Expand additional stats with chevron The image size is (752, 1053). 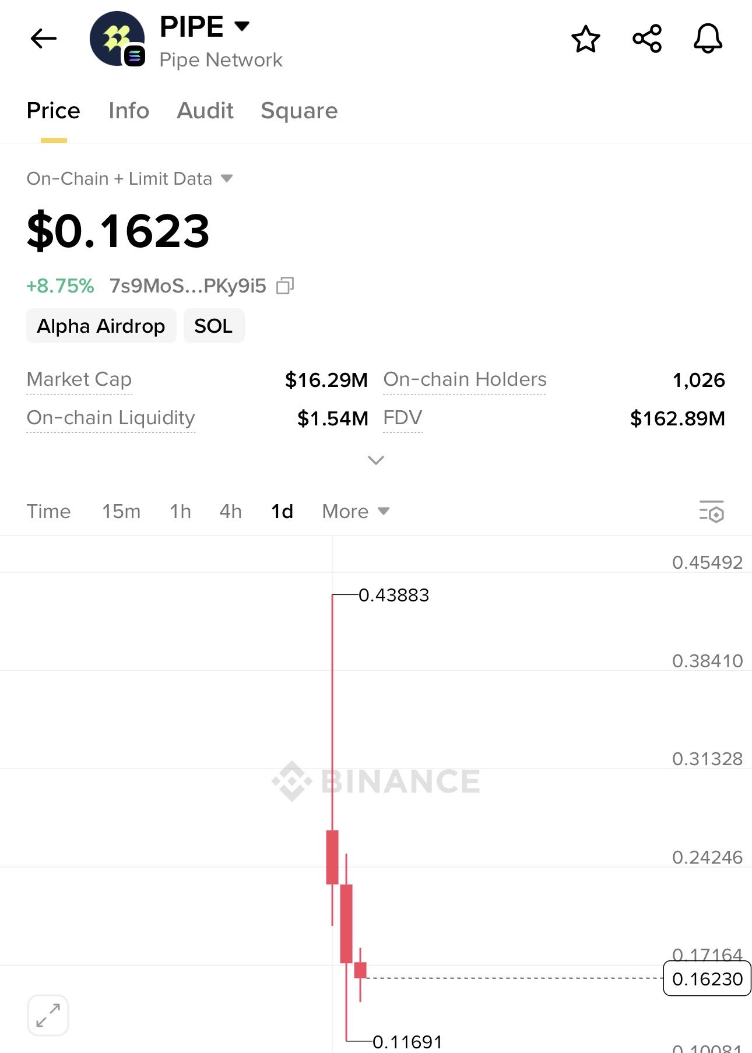(376, 460)
